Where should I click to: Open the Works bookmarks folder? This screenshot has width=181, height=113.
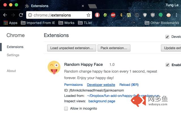tap(66, 23)
